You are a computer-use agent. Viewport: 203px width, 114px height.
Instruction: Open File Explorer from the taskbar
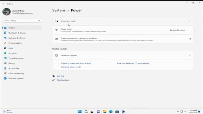click(x=105, y=111)
